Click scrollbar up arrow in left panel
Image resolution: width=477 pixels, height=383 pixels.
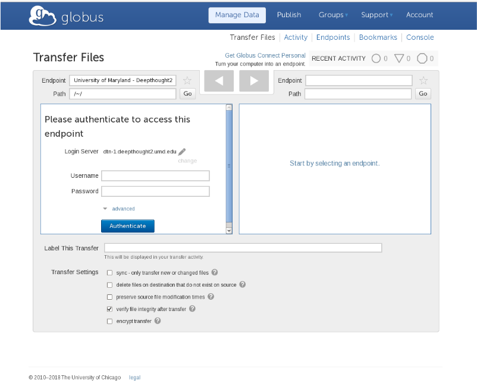[x=229, y=107]
